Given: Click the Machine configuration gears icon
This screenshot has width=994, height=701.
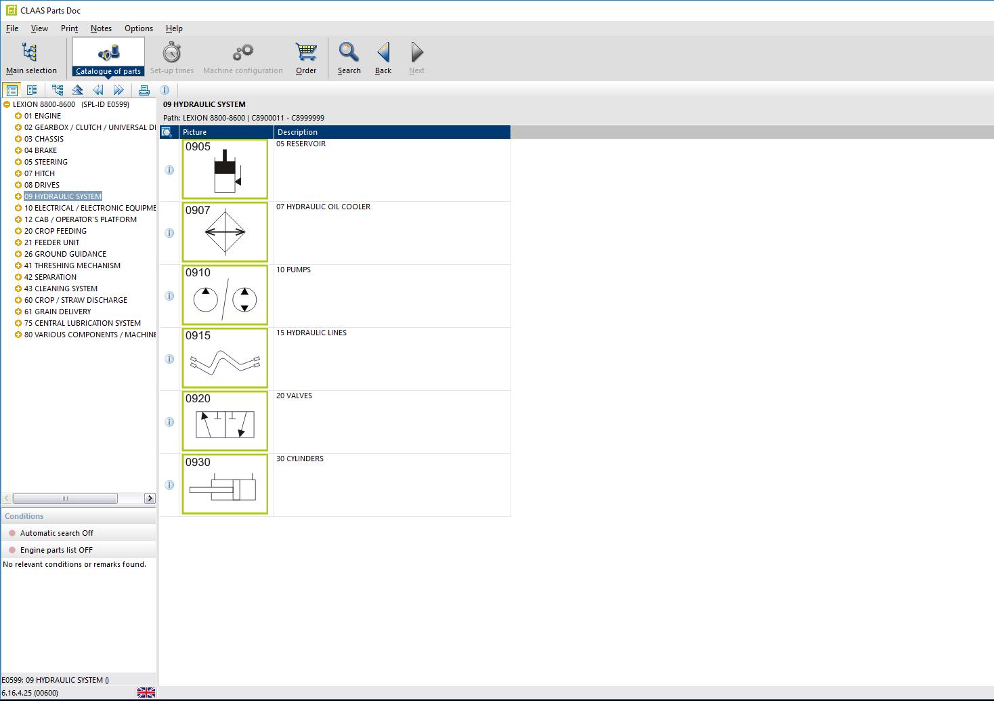Looking at the screenshot, I should (x=242, y=52).
